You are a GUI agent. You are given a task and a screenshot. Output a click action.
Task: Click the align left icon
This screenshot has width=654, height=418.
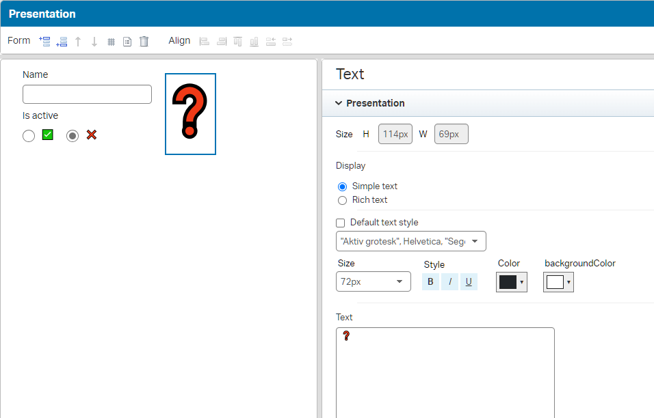tap(204, 42)
